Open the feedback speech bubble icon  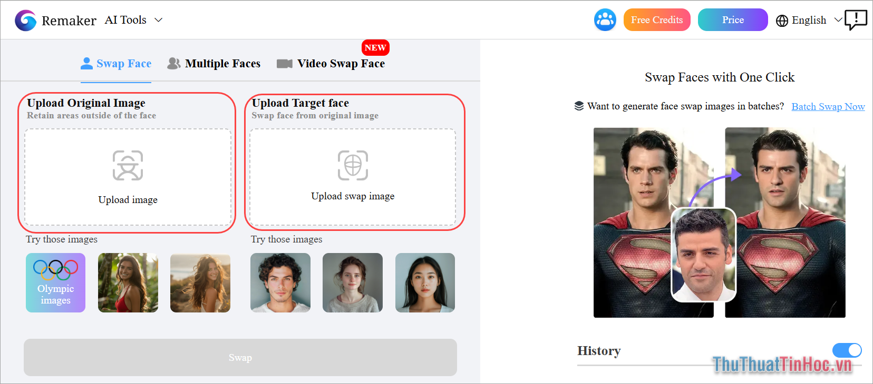(856, 20)
